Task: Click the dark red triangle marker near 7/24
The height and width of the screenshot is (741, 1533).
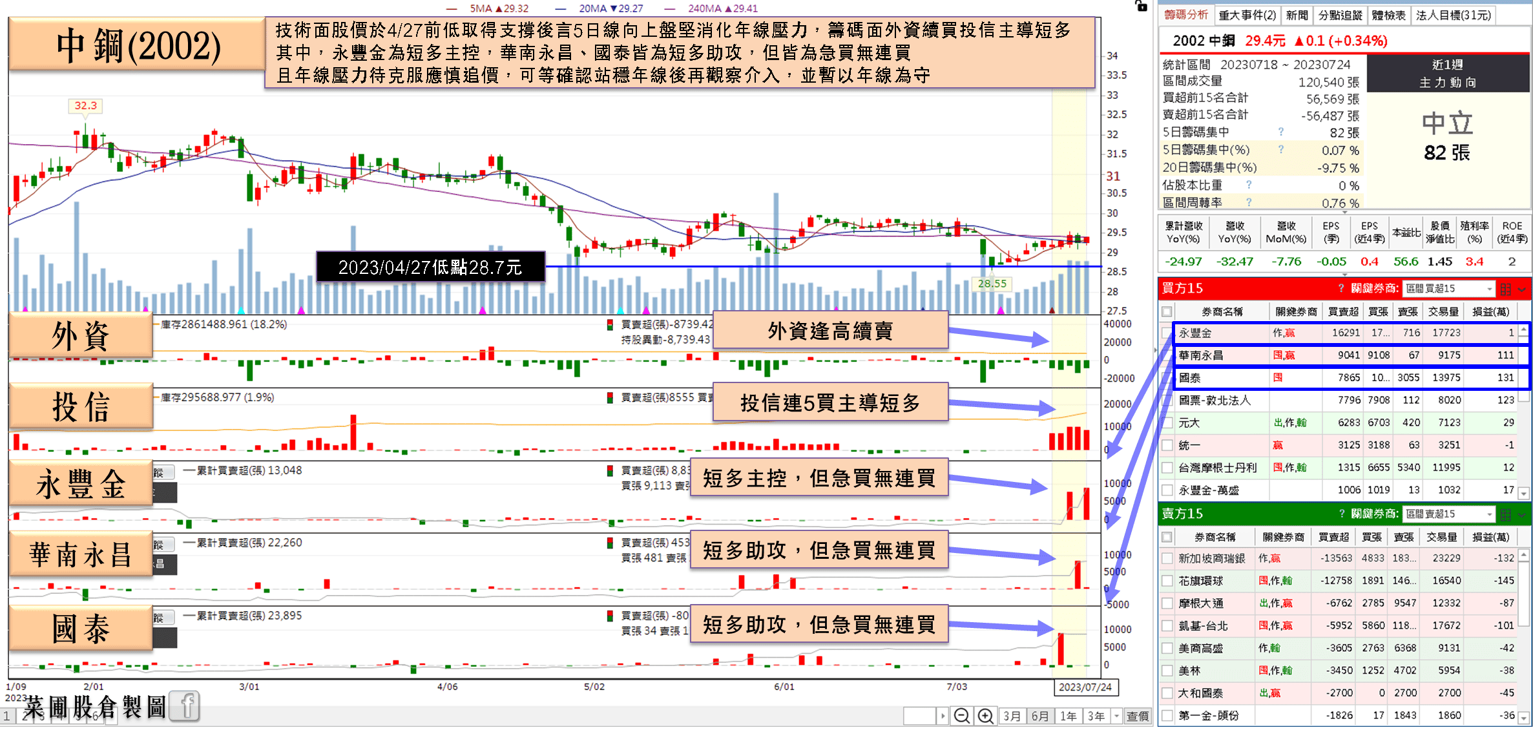Action: click(x=1052, y=311)
